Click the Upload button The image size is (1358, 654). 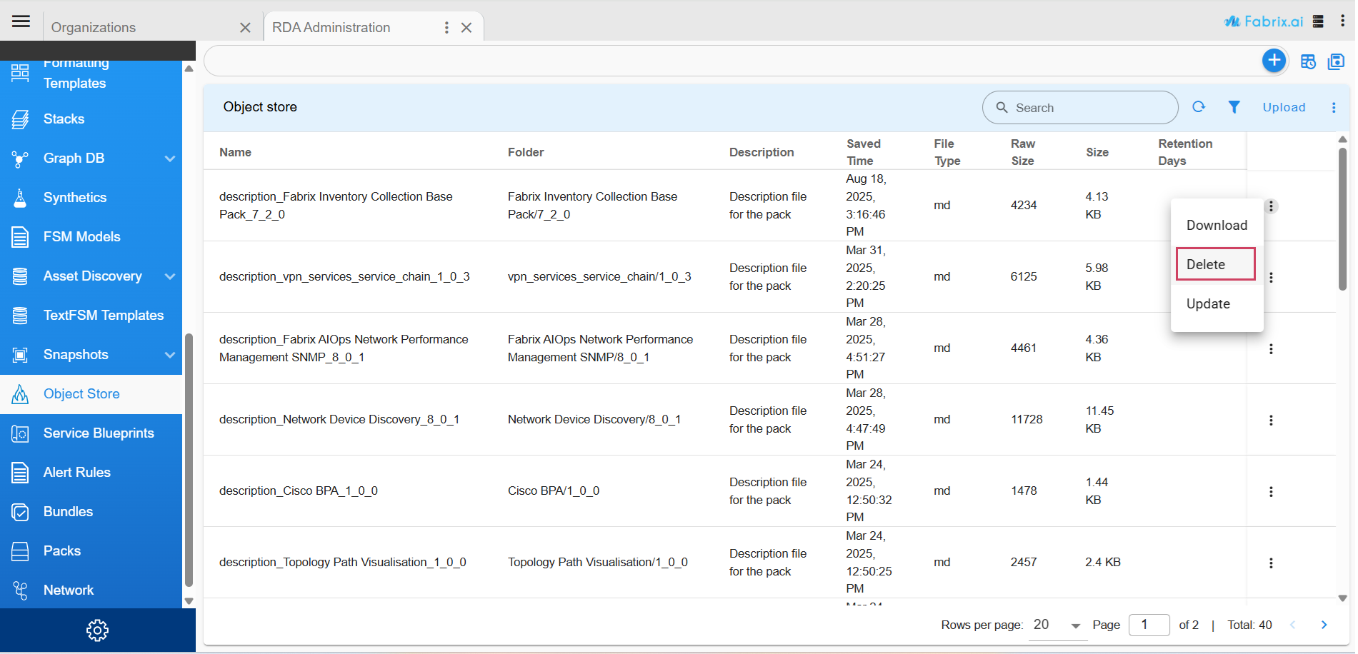1284,107
